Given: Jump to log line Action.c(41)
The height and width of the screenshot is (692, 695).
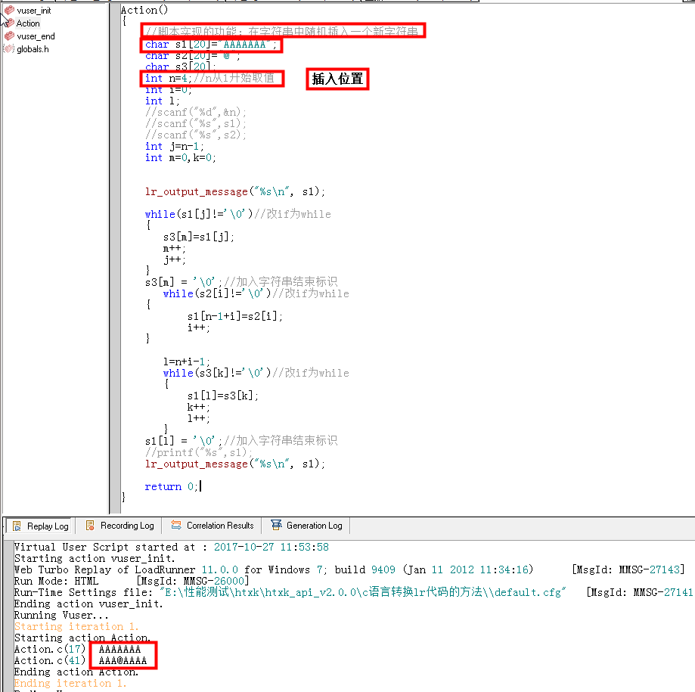Looking at the screenshot, I should [81, 660].
